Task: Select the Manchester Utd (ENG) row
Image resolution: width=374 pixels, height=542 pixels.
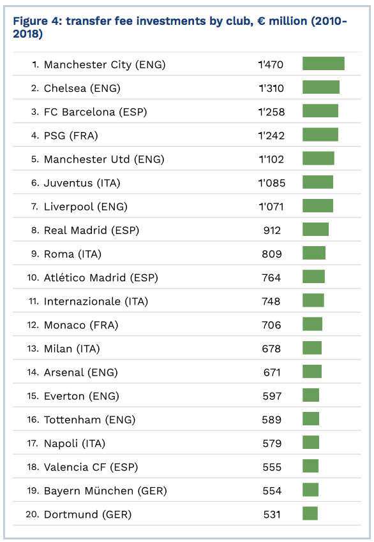Action: point(187,158)
